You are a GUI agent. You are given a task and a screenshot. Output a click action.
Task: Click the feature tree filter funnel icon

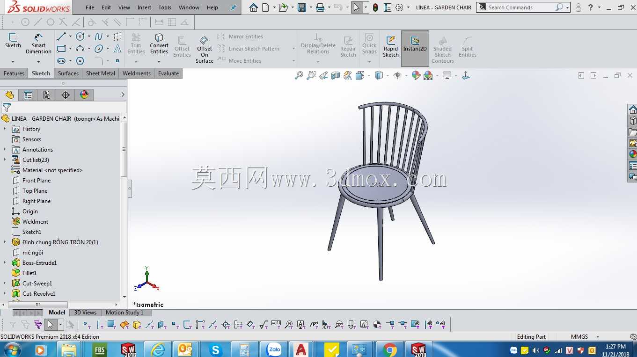(7, 108)
